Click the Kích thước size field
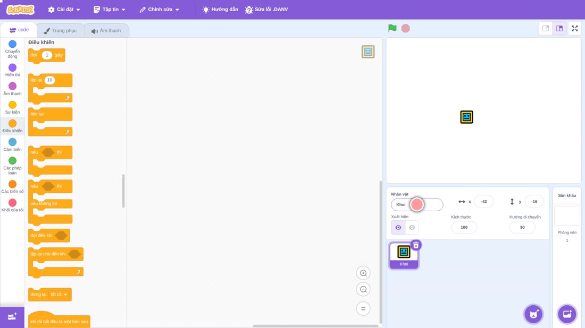Viewport: 585px width, 328px height. (464, 228)
